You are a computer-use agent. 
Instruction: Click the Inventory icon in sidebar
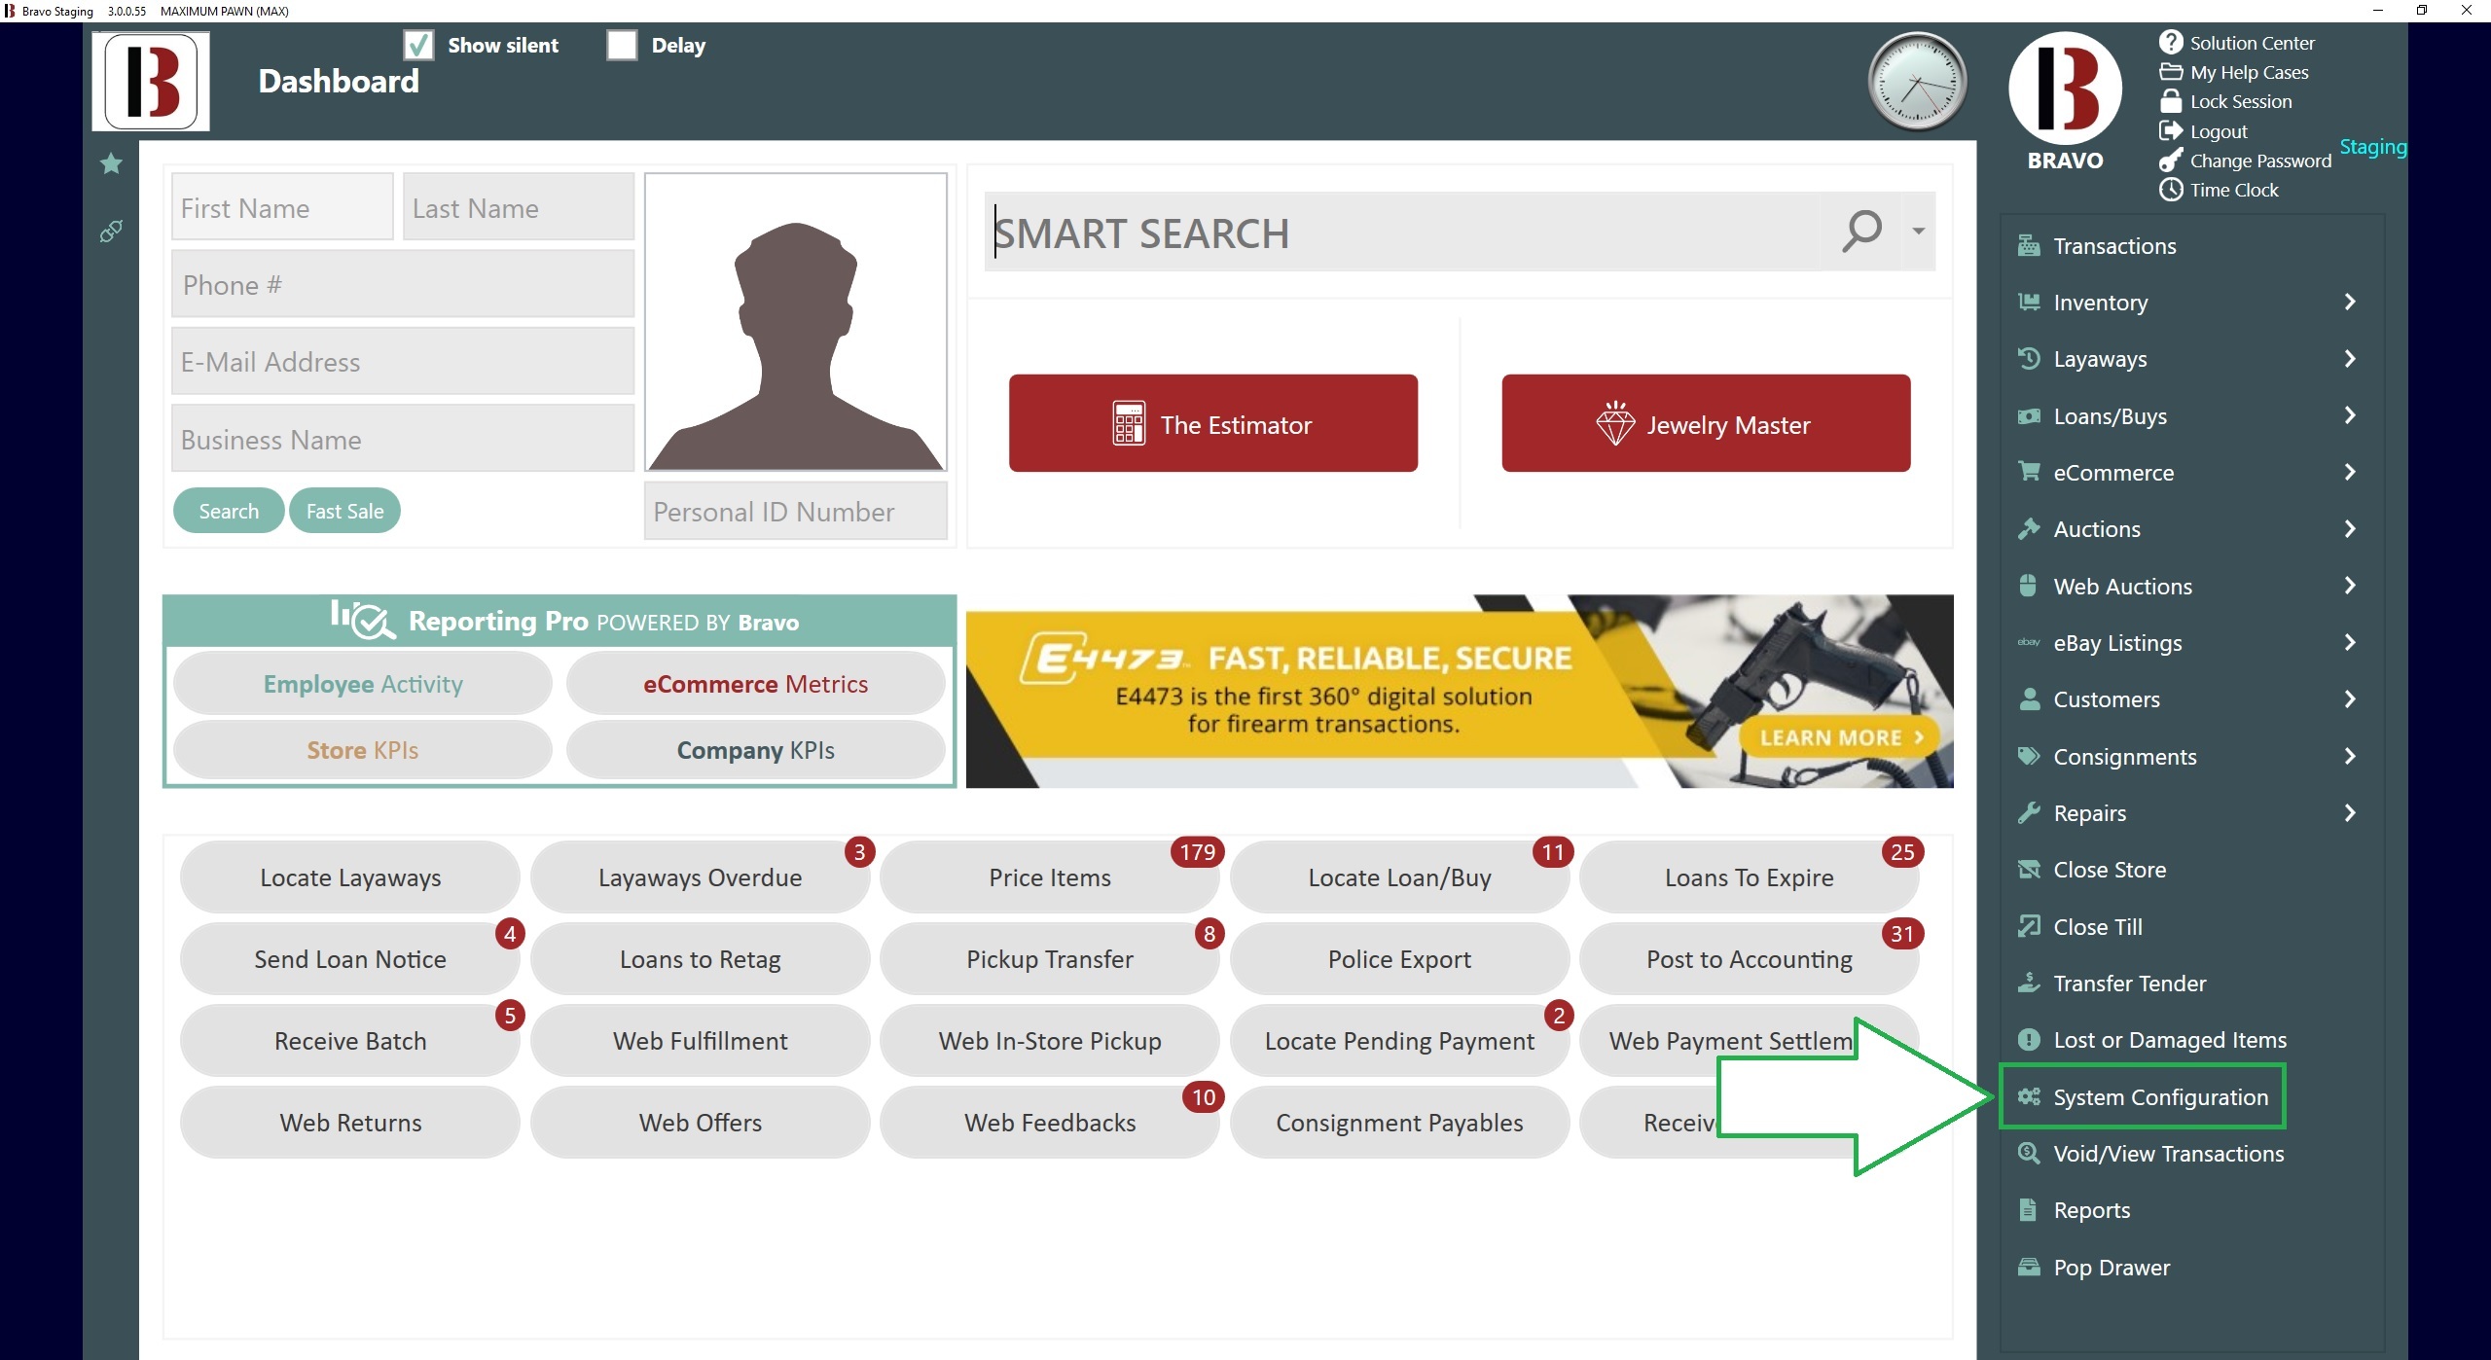2029,302
